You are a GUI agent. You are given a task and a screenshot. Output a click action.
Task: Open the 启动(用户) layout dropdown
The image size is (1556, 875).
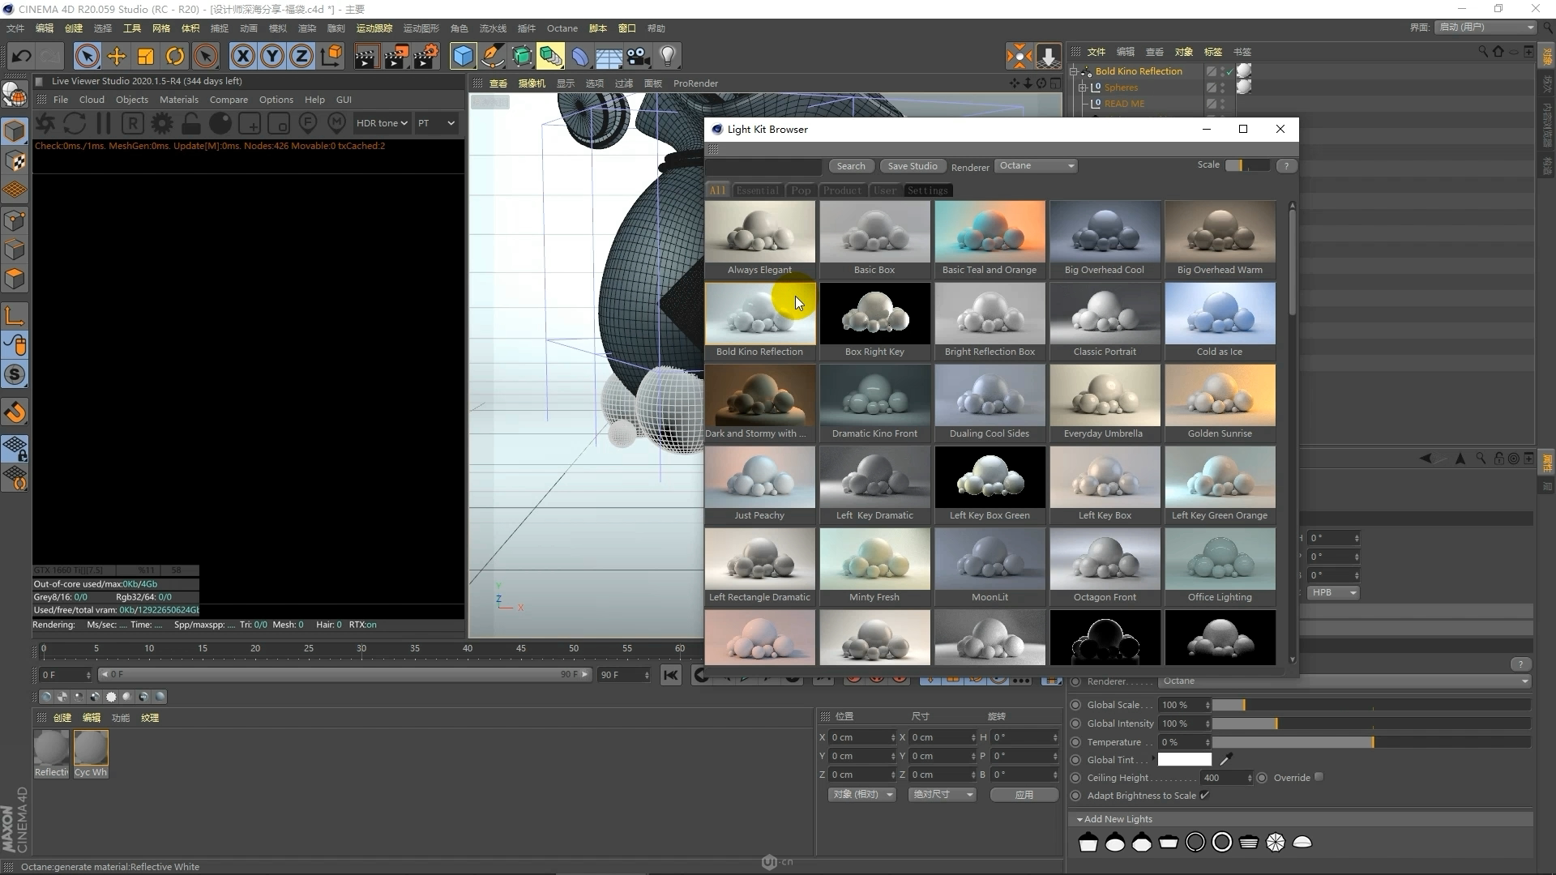pyautogui.click(x=1486, y=27)
